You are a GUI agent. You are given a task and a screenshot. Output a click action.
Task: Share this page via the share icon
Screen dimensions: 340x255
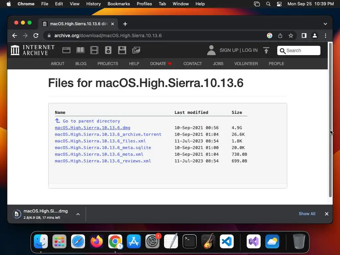(280, 36)
